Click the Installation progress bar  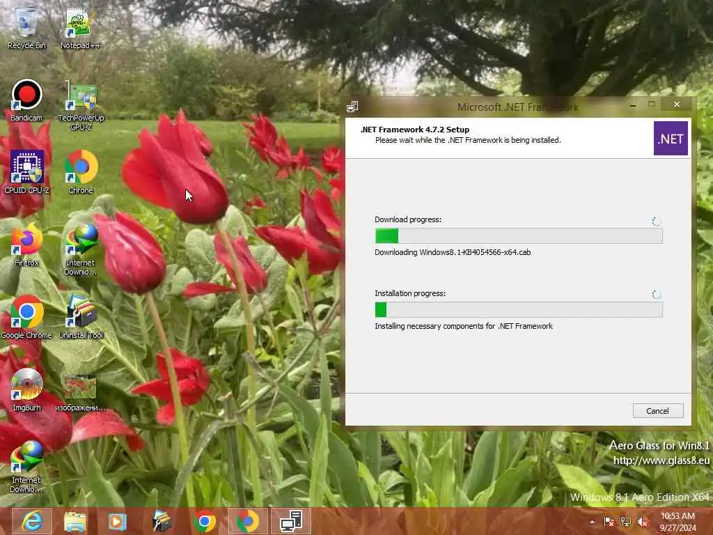(518, 310)
